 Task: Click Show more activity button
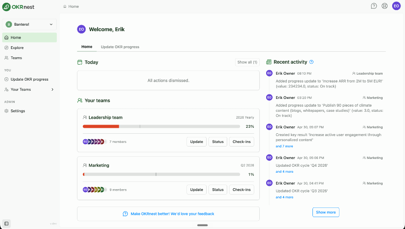326,212
